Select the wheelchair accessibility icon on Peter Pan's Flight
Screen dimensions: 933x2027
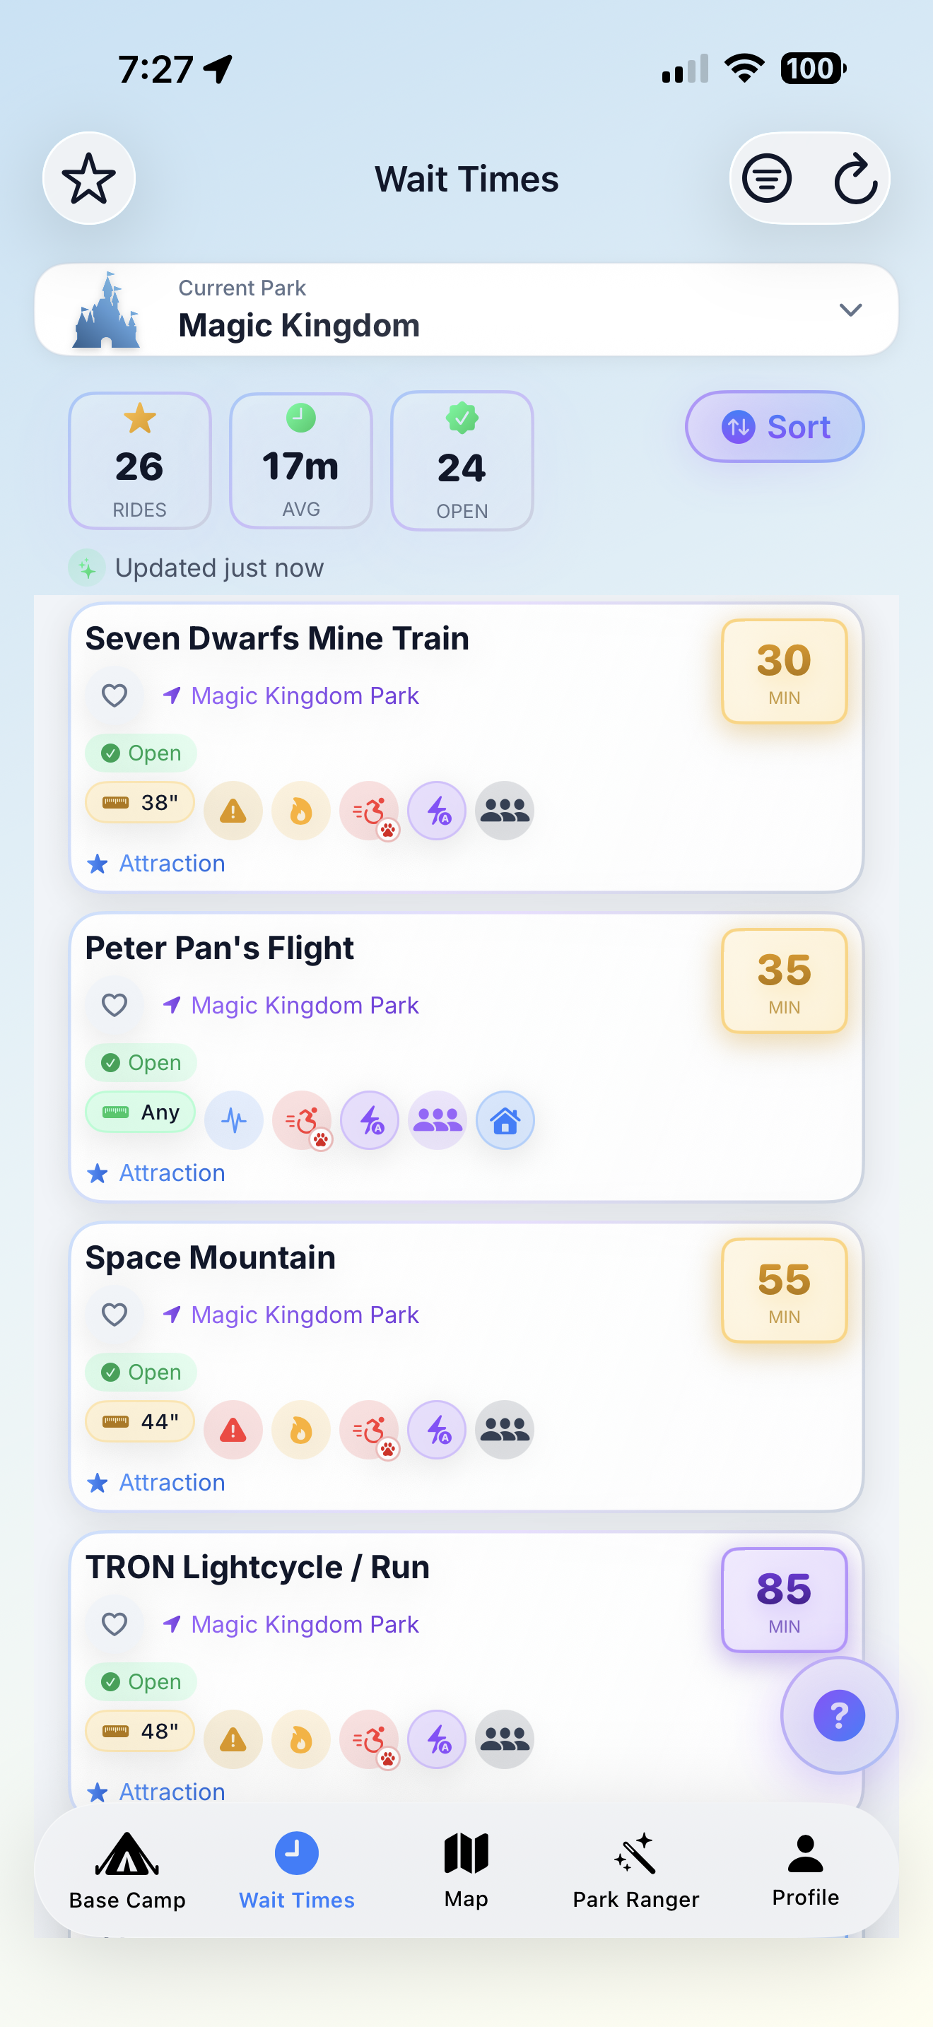(302, 1120)
